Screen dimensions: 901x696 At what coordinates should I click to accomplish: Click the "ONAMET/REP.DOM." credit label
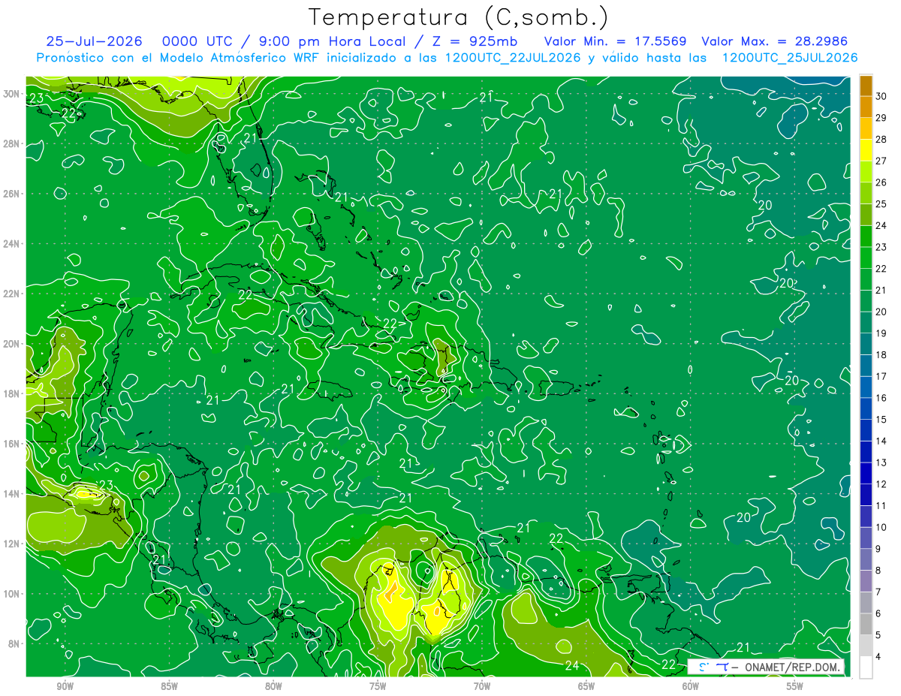[791, 667]
